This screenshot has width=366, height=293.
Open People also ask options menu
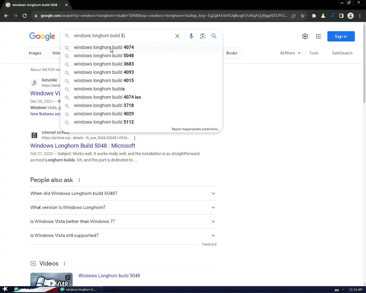[x=79, y=180]
